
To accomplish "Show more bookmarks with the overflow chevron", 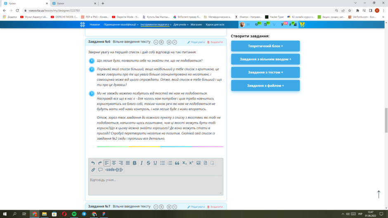I will (383, 17).
